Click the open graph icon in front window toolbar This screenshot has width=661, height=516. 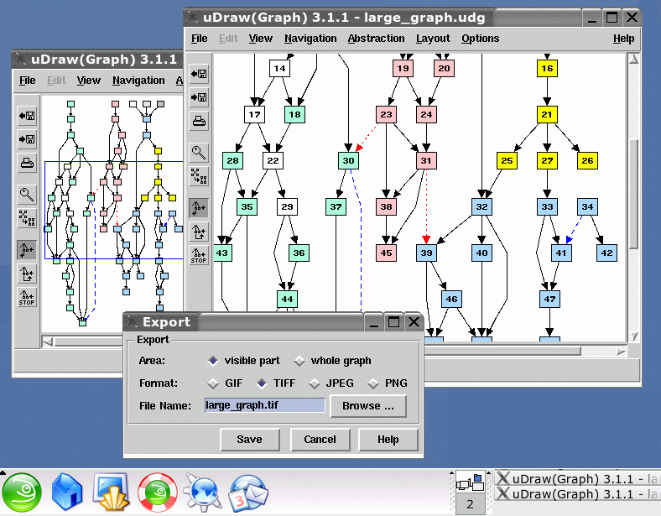(x=199, y=74)
